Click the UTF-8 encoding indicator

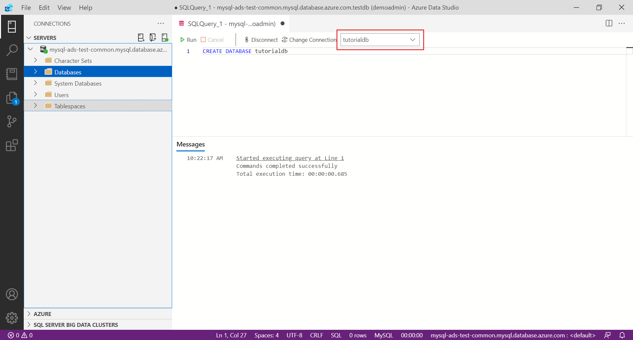click(294, 335)
